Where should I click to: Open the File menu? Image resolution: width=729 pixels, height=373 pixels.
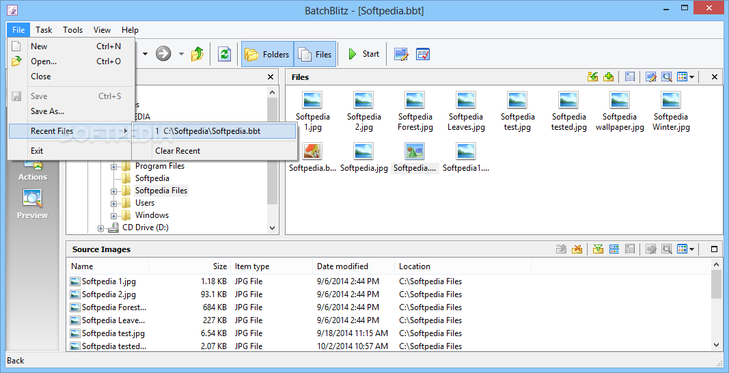18,30
